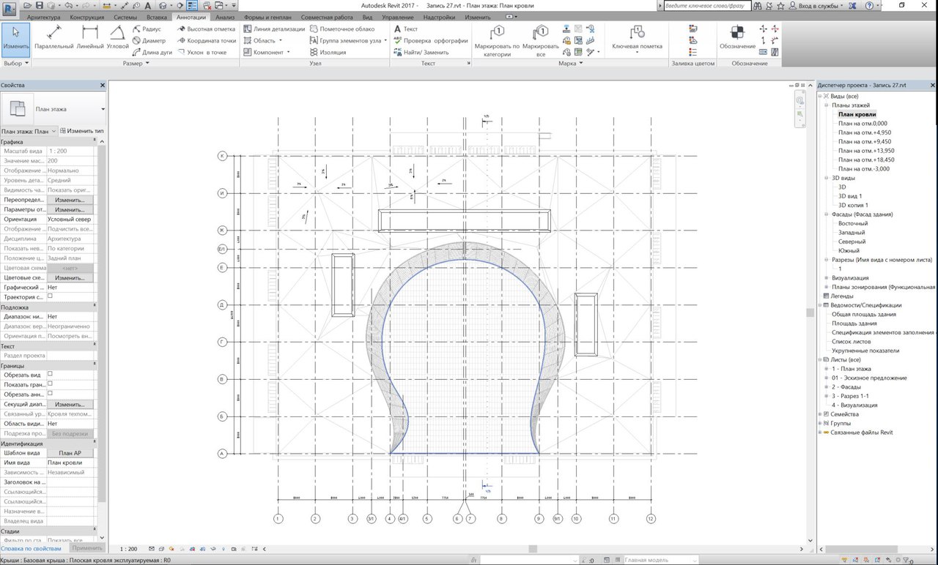Open the Управление ribbon tab
This screenshot has height=565, width=938.
[x=397, y=17]
